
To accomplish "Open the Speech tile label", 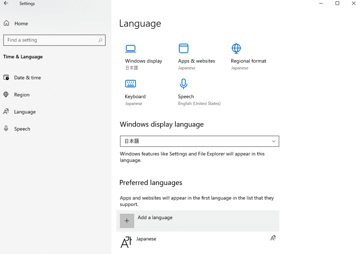I will [x=186, y=96].
